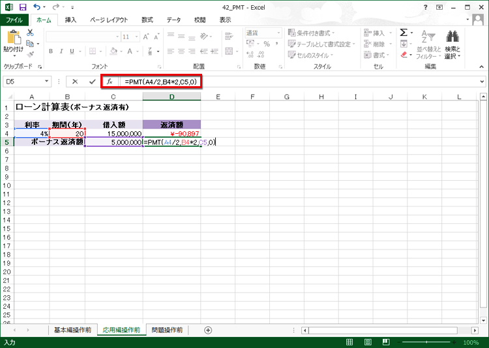Click the Redo arrow icon
The height and width of the screenshot is (348, 489).
tap(56, 7)
